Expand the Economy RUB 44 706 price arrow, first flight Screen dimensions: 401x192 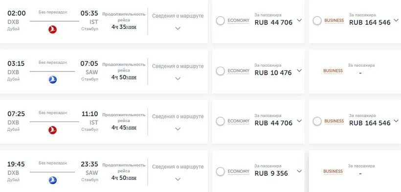(x=299, y=20)
